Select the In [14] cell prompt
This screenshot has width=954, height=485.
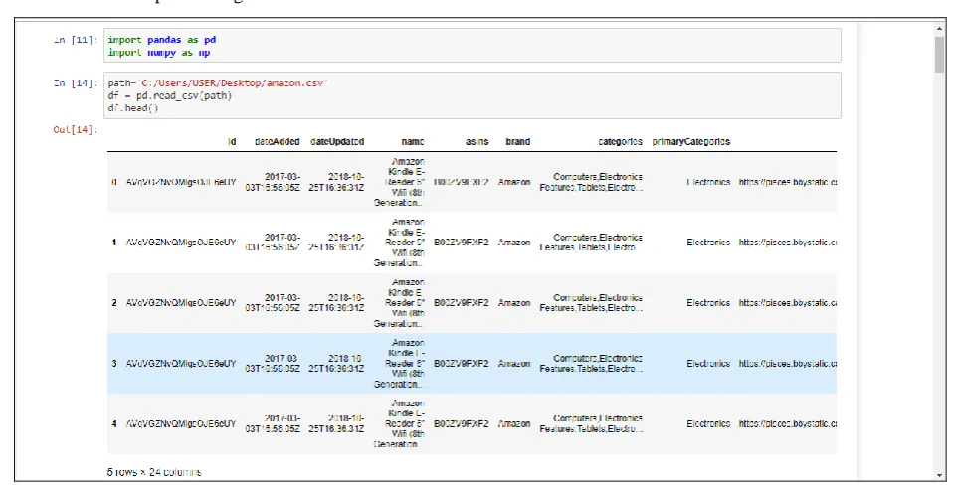[76, 83]
